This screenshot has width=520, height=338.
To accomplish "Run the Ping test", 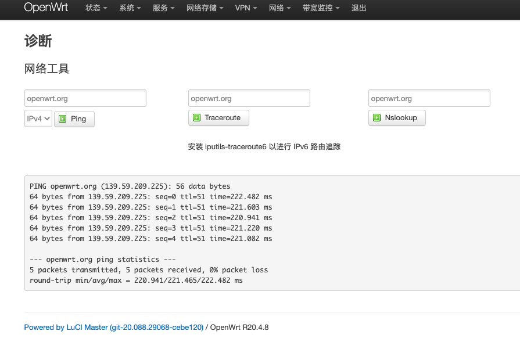I will pos(74,118).
